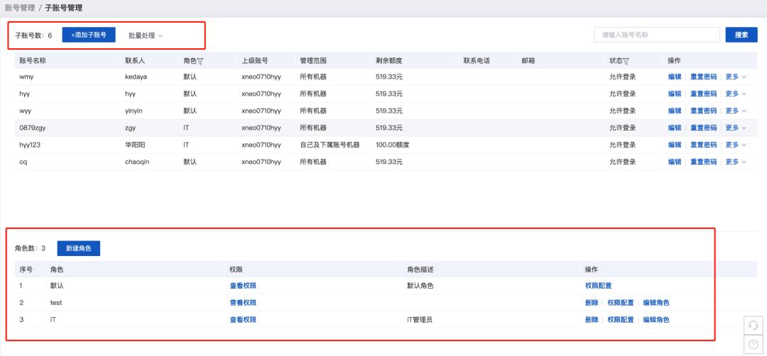Select contact name 华阳阳

(x=135, y=145)
